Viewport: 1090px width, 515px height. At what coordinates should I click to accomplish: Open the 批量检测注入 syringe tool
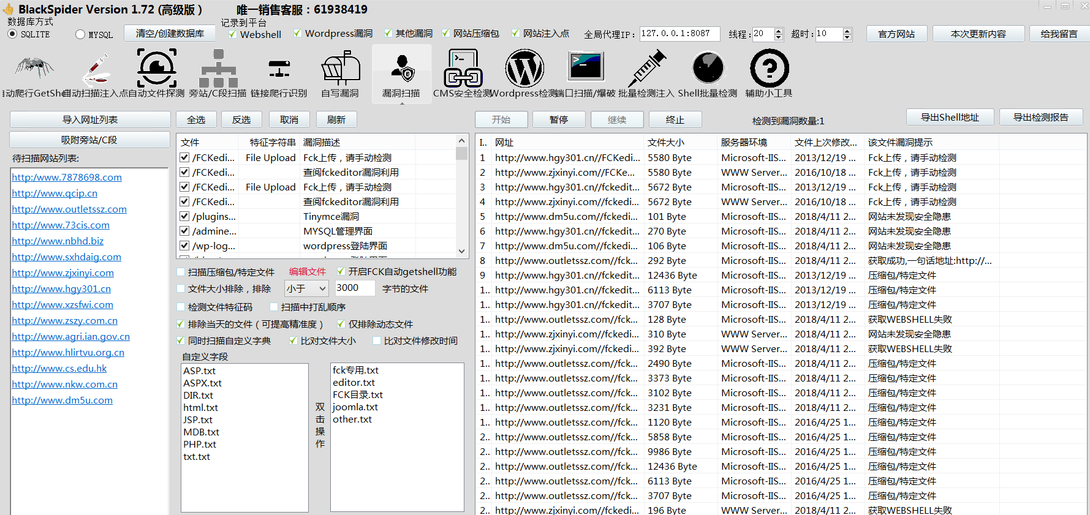pos(646,75)
